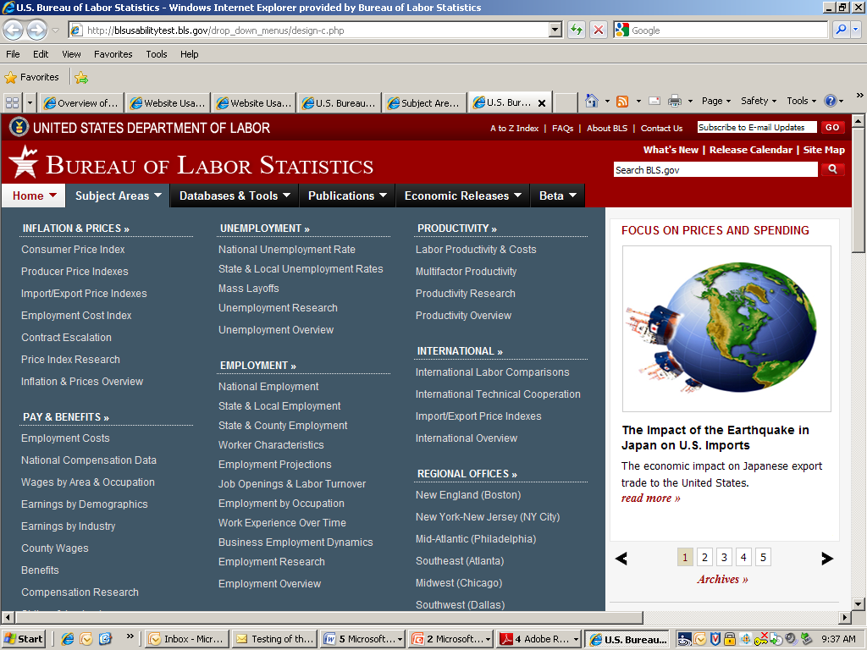Click the BLS star logo

click(x=24, y=162)
